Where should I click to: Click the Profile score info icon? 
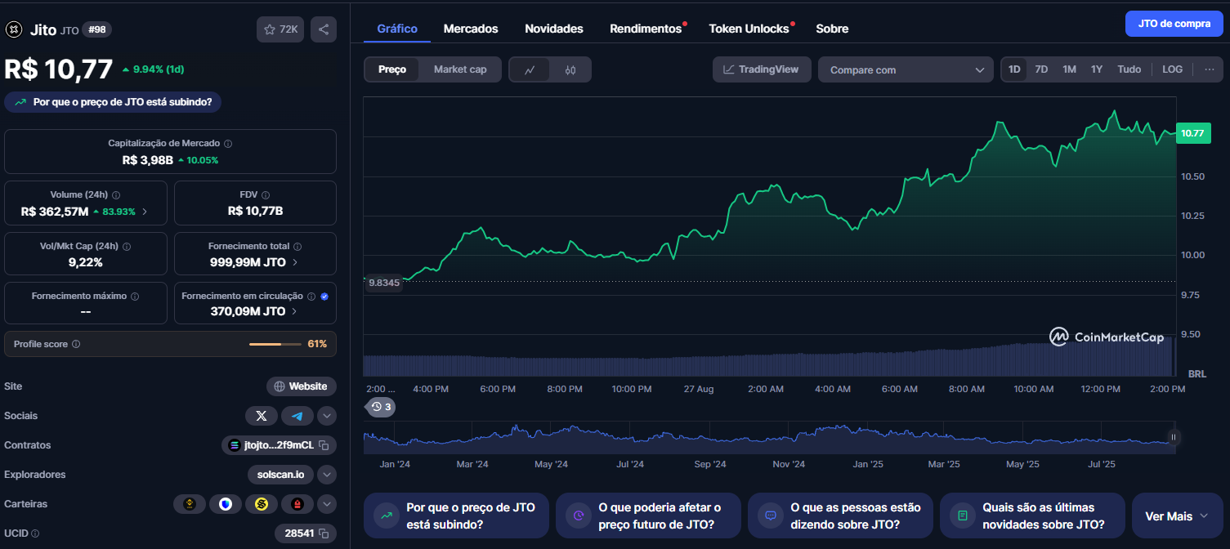pyautogui.click(x=76, y=345)
